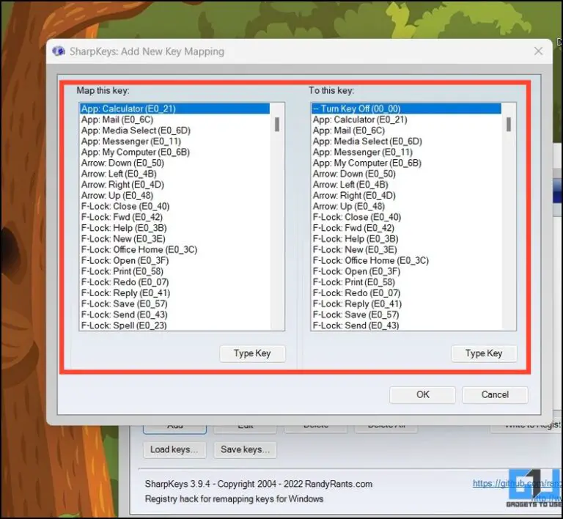Select App: Mail in To this key list

406,130
